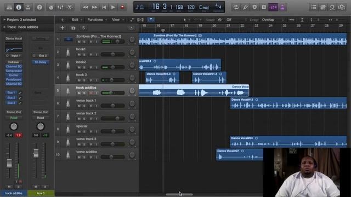
Task: Click the DeEsser plugin slot
Action: pyautogui.click(x=14, y=62)
